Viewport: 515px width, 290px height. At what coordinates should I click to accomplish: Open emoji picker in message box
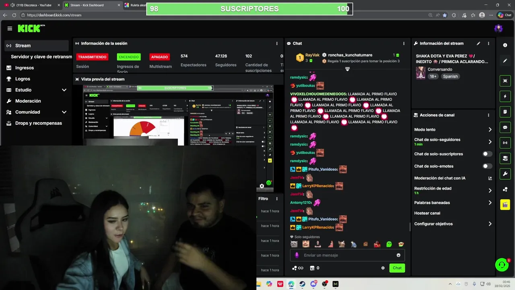pos(398,255)
